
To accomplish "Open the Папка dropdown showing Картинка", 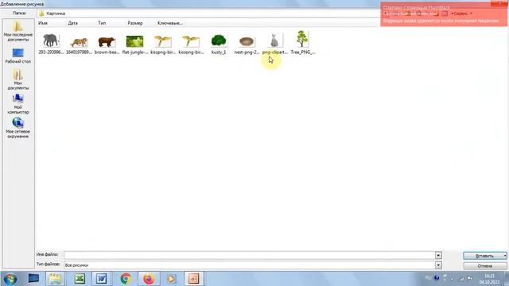I will click(208, 14).
